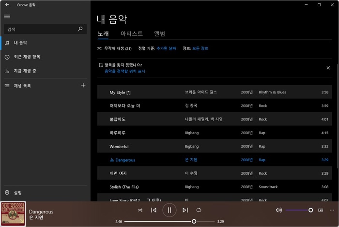The height and width of the screenshot is (227, 339).
Task: Click the search magnifier icon
Action: (x=80, y=29)
